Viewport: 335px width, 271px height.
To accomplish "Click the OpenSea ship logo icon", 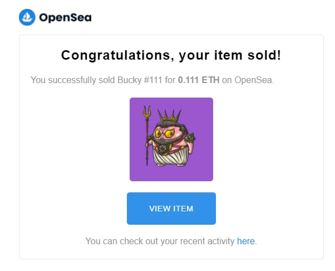I will tap(27, 17).
